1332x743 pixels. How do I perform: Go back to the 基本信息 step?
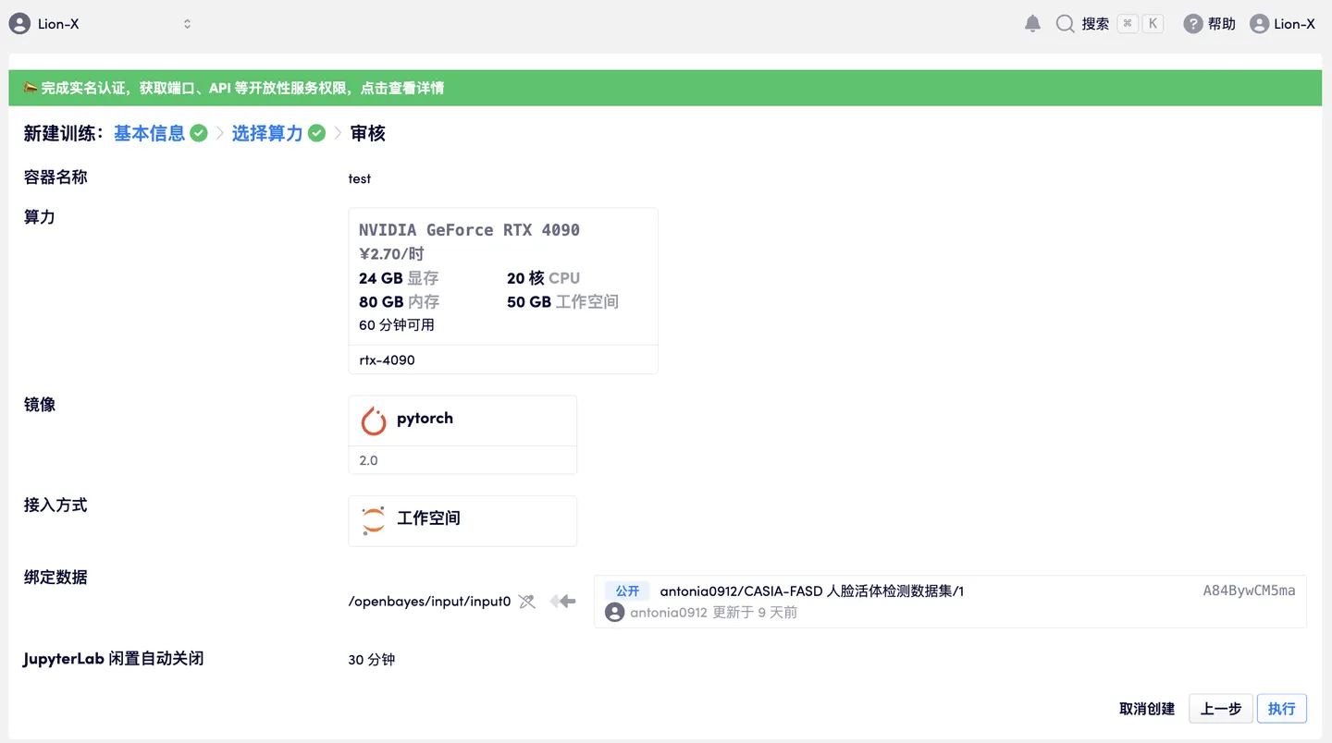[x=149, y=133]
